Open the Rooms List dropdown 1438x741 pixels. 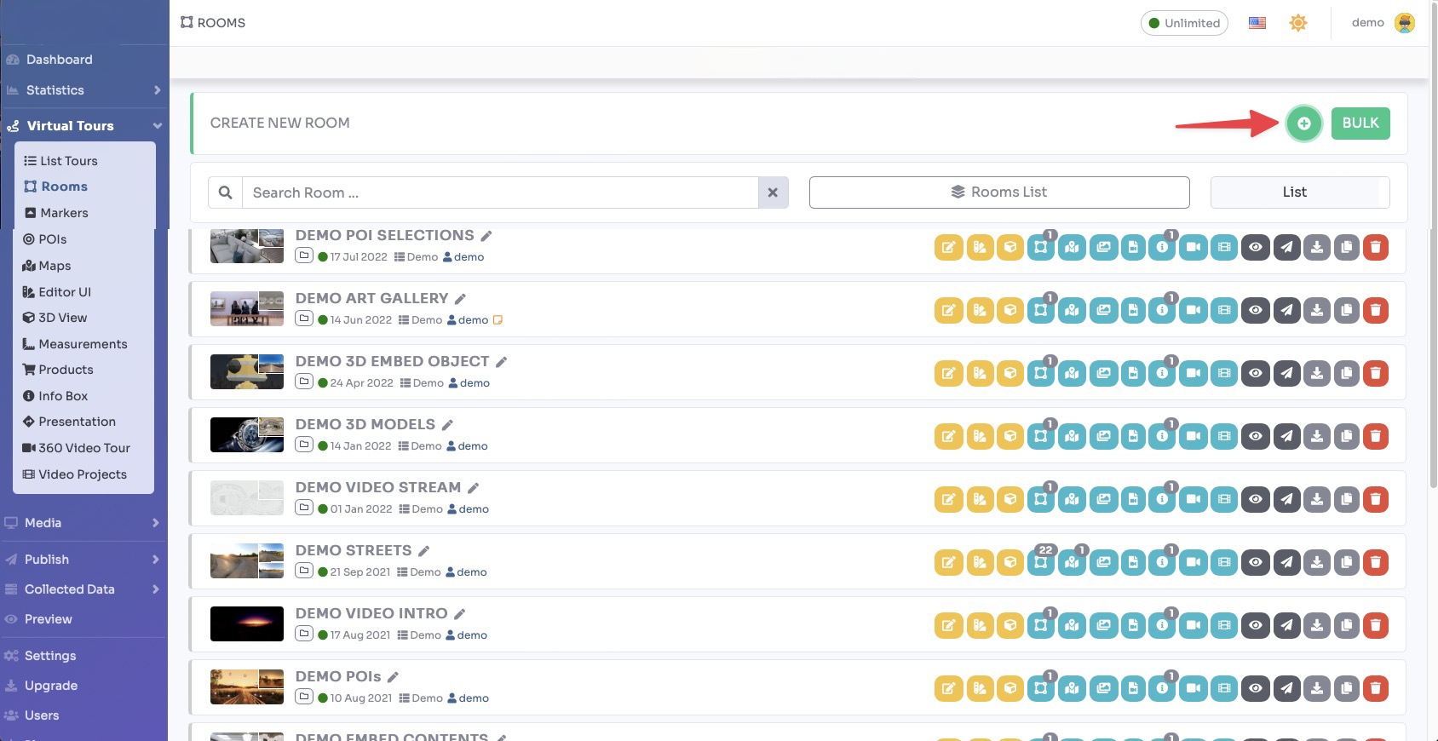998,192
